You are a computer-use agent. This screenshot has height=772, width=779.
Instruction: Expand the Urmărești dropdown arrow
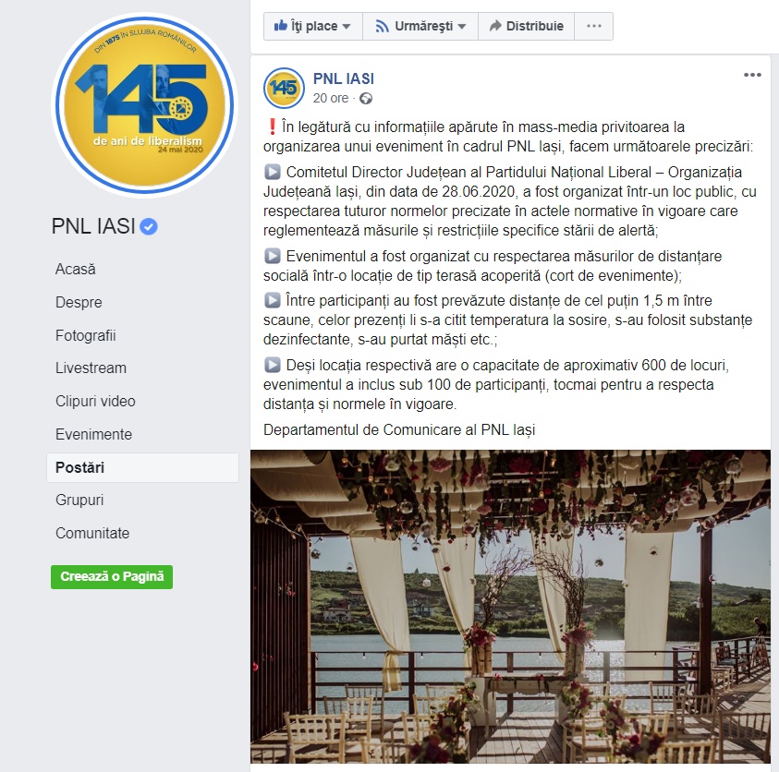coord(461,26)
